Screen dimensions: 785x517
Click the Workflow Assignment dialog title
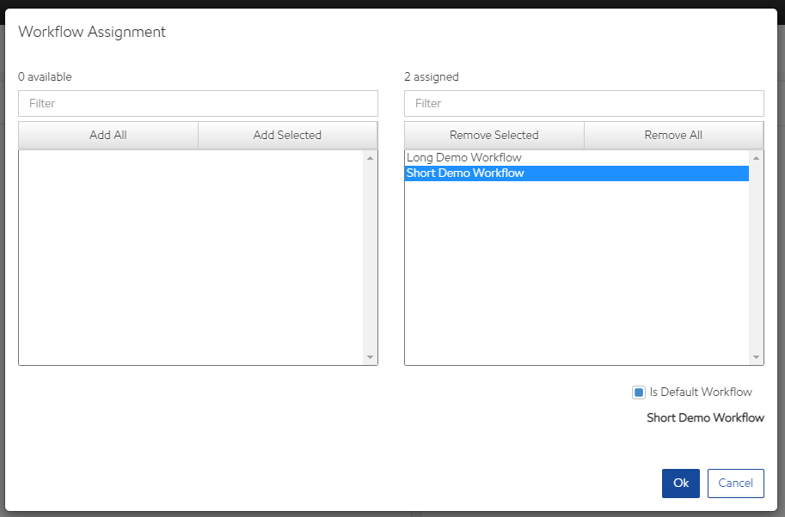coord(92,32)
